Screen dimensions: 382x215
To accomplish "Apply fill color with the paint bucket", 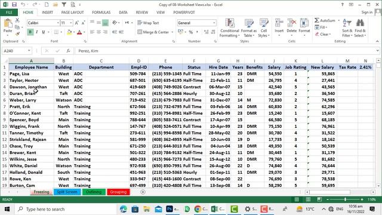I will coord(69,32).
